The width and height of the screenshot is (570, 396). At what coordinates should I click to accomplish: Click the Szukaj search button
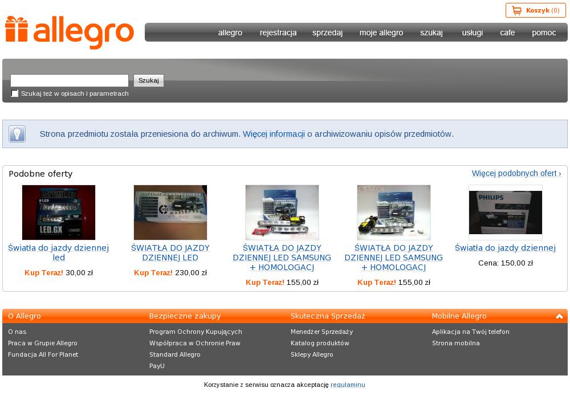[x=149, y=80]
